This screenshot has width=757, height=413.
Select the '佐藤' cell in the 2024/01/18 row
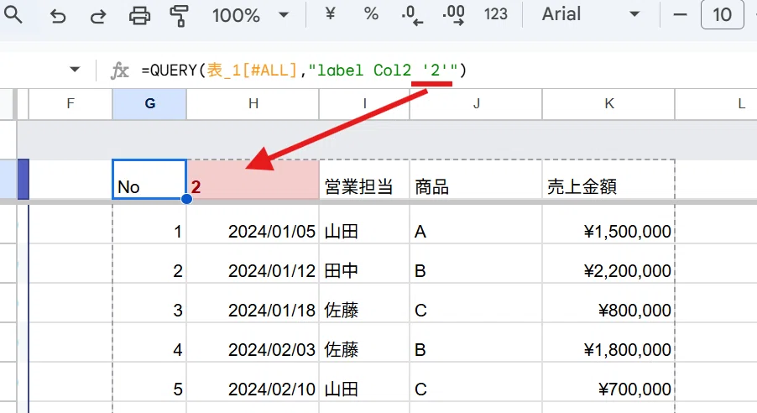(x=364, y=303)
